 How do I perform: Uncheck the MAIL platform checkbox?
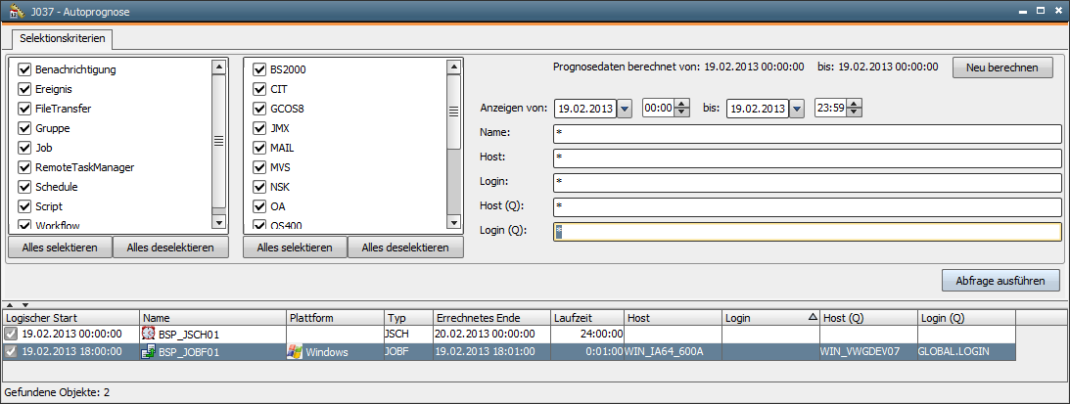tap(259, 148)
